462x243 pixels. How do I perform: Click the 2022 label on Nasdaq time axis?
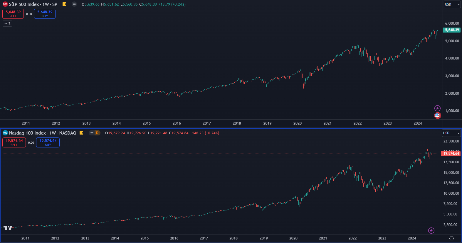353,238
